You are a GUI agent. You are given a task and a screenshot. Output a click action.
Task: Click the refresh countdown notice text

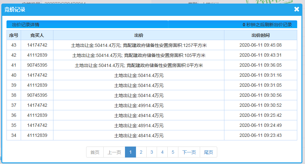(x=267, y=25)
